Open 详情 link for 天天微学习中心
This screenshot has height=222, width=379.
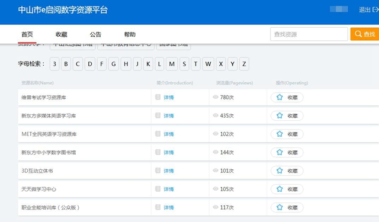(x=169, y=189)
